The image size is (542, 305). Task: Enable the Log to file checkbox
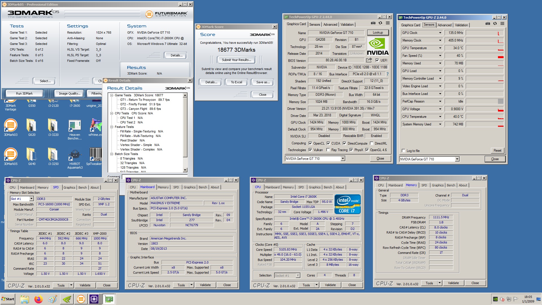point(403,151)
